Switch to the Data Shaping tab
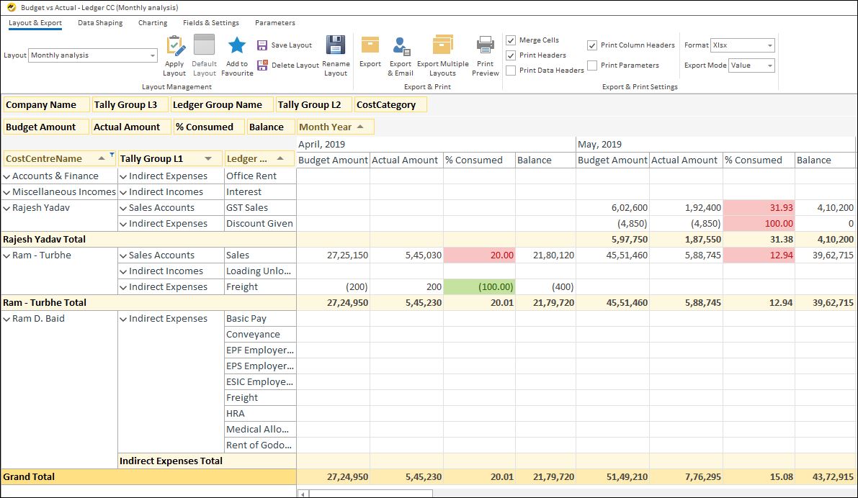This screenshot has height=498, width=858. pyautogui.click(x=100, y=22)
